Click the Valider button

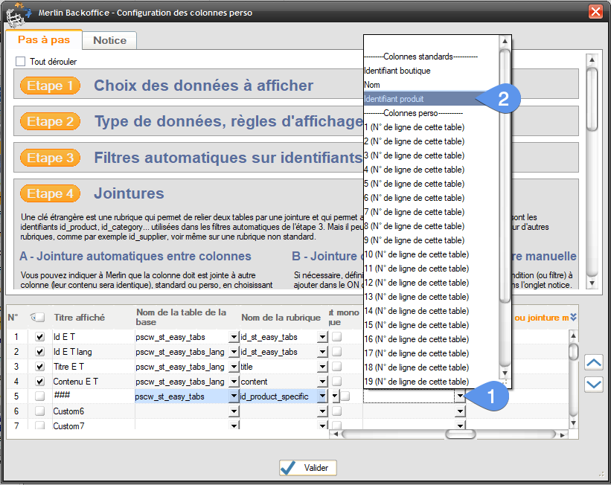pyautogui.click(x=309, y=467)
